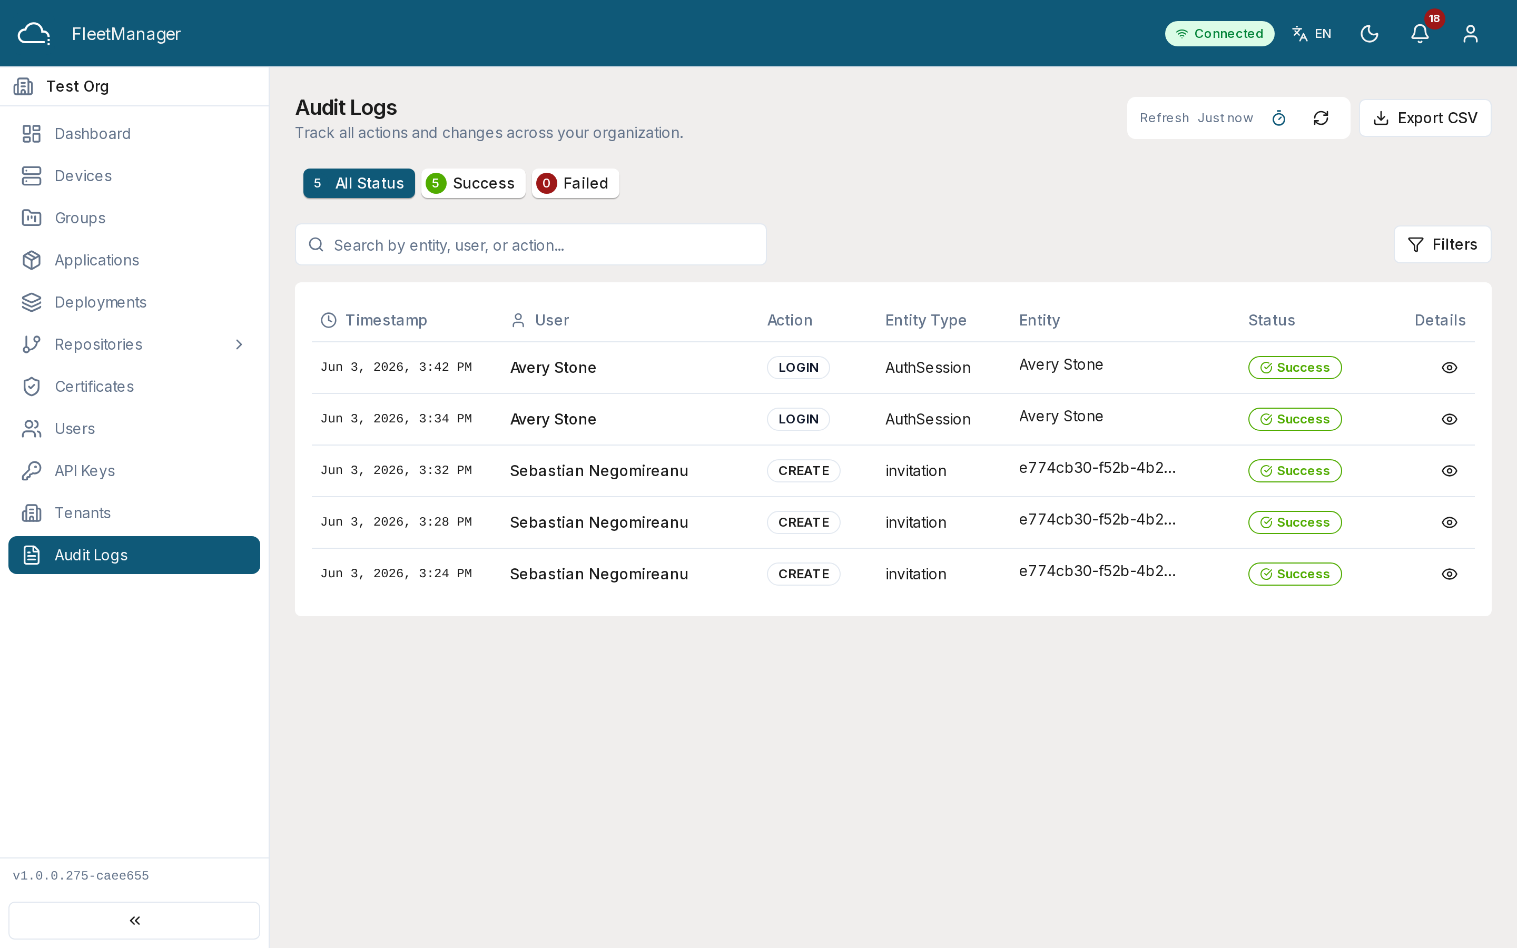Click the Status column header
This screenshot has width=1517, height=948.
click(x=1271, y=320)
